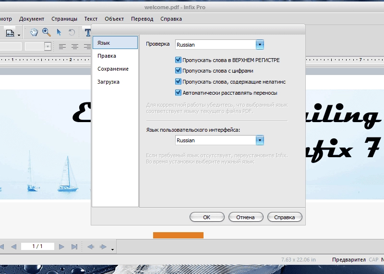Open the Перевод menu
Image resolution: width=384 pixels, height=274 pixels.
coord(142,19)
